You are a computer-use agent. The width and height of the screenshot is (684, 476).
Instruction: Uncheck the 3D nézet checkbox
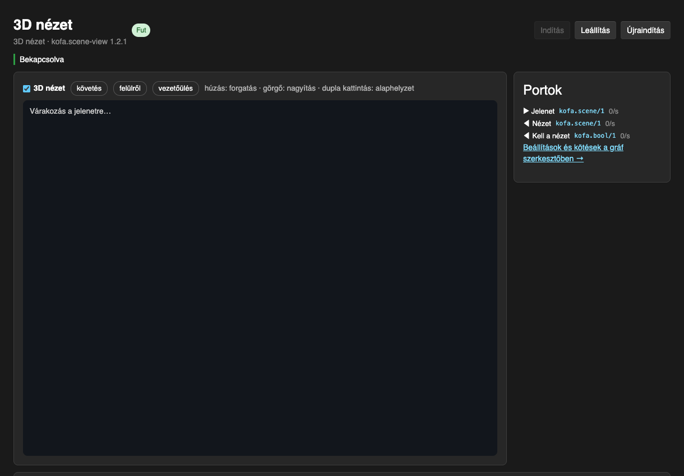pos(26,88)
